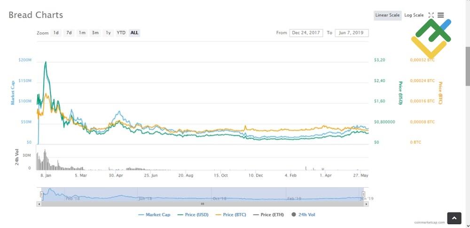470x228 pixels.
Task: Toggle fullscreen chart view icon
Action: [x=431, y=15]
